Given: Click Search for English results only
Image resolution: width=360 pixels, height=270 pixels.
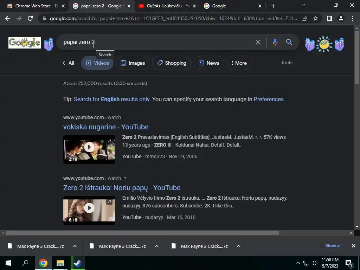Looking at the screenshot, I should pyautogui.click(x=111, y=99).
